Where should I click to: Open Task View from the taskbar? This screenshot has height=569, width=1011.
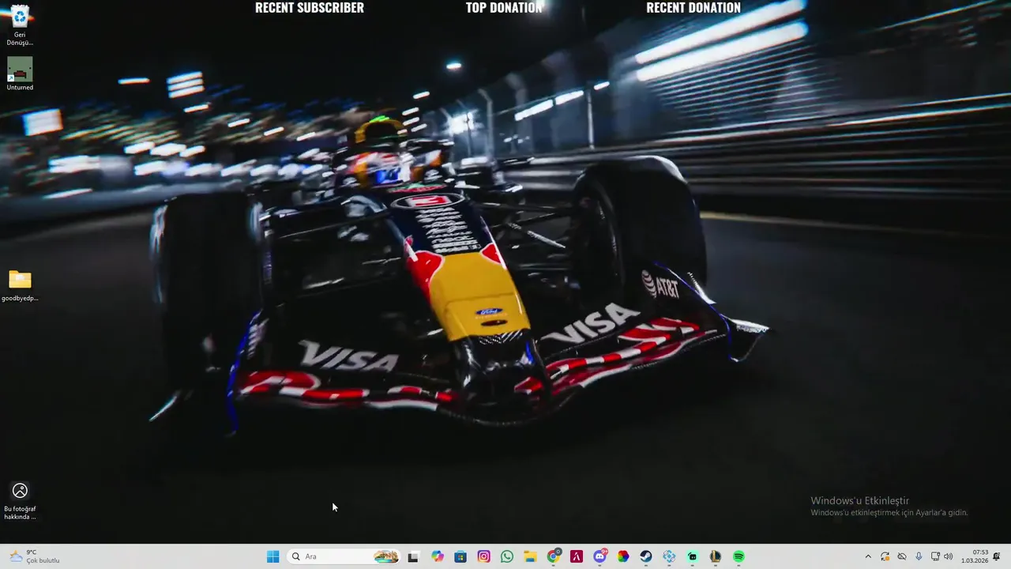point(413,556)
